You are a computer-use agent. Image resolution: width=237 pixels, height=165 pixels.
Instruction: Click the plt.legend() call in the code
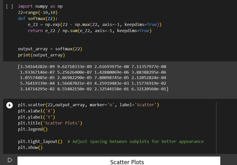32,129
